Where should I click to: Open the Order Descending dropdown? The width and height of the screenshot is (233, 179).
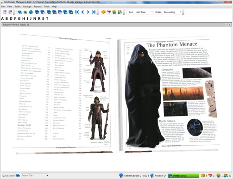click(x=172, y=12)
